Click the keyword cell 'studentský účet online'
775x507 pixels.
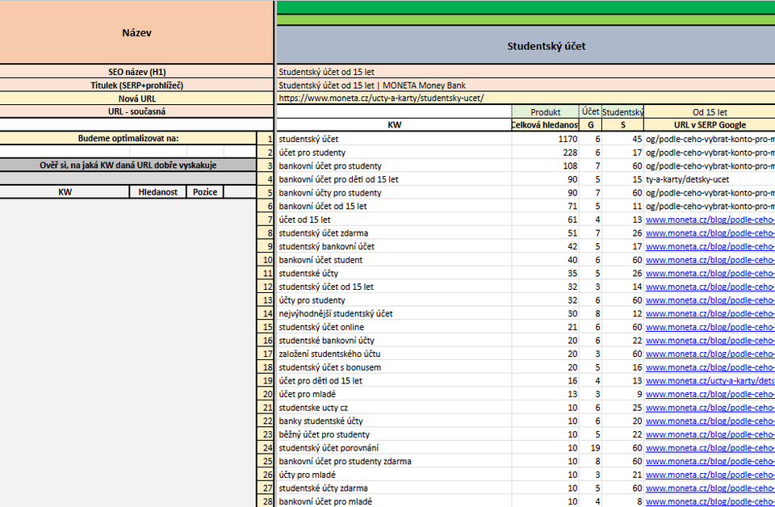321,327
